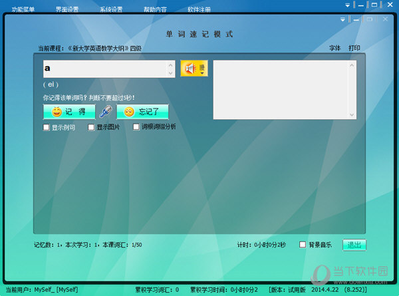399x296 pixels.
Task: Click definition area scrollbar down arrow
Action: coord(352,114)
